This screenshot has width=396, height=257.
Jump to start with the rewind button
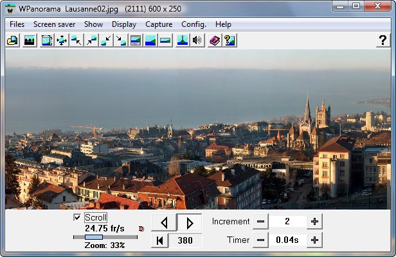click(159, 240)
